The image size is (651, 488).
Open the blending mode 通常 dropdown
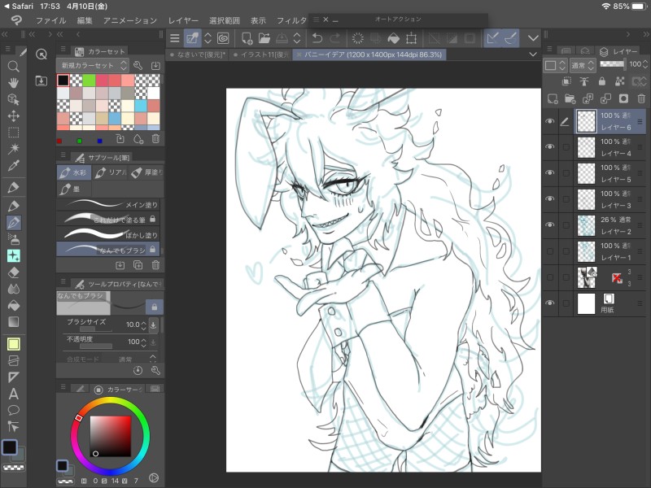click(x=583, y=65)
